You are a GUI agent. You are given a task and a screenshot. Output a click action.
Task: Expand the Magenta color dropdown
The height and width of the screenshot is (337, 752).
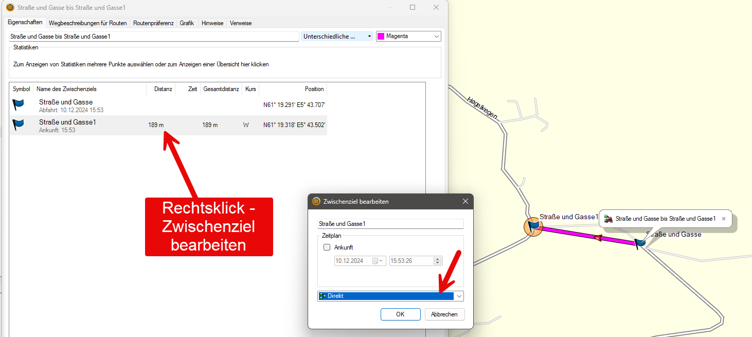[437, 37]
